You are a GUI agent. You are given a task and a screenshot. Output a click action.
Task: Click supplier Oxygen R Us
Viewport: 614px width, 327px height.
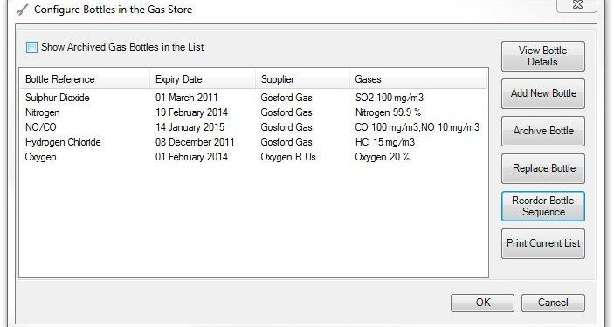pyautogui.click(x=288, y=157)
